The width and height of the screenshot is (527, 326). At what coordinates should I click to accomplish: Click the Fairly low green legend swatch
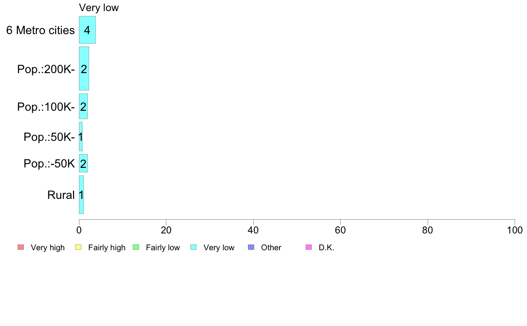coord(136,247)
